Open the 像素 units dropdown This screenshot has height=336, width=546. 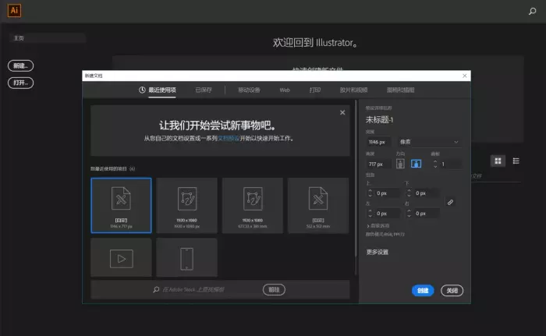(429, 142)
